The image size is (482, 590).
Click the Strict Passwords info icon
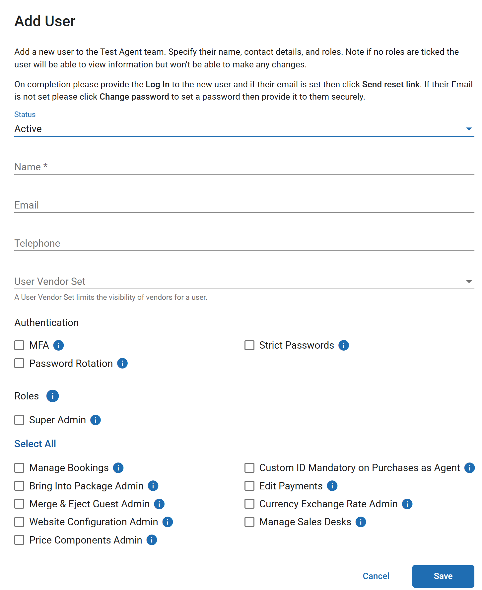click(344, 345)
